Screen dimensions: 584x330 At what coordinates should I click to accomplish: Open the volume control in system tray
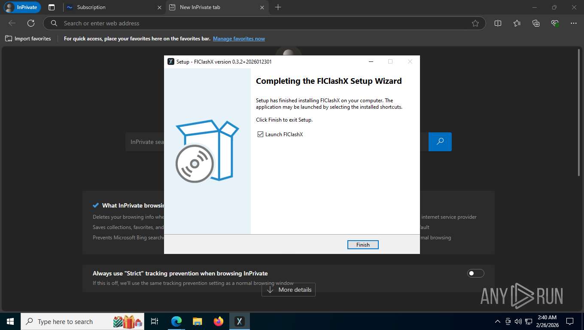click(518, 321)
